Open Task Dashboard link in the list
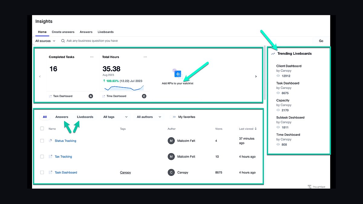 66,173
